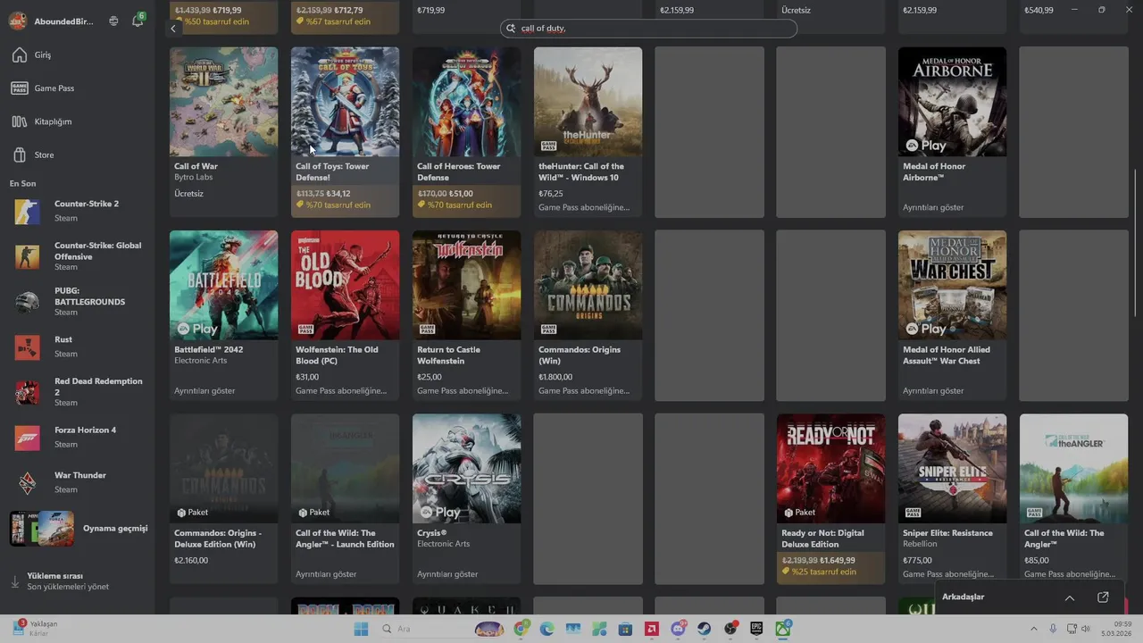The width and height of the screenshot is (1143, 643).
Task: Click the search field containing call of duty
Action: pos(648,29)
